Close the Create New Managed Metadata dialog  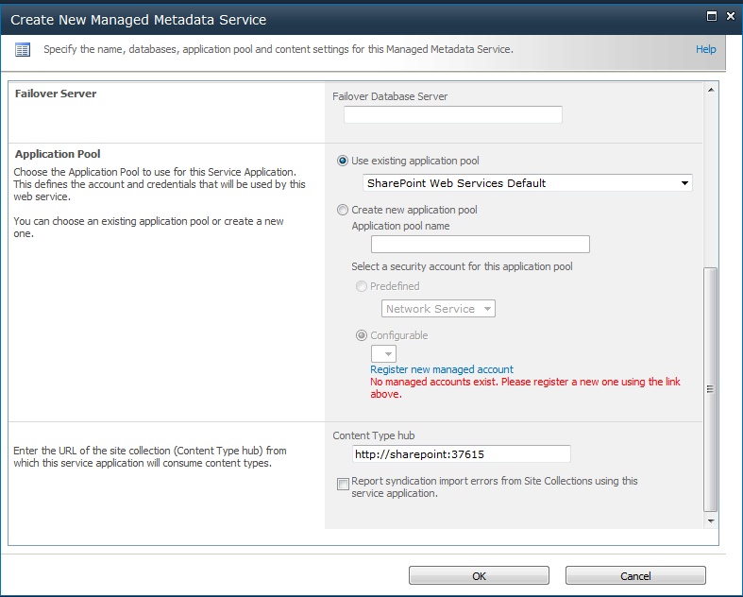[731, 17]
